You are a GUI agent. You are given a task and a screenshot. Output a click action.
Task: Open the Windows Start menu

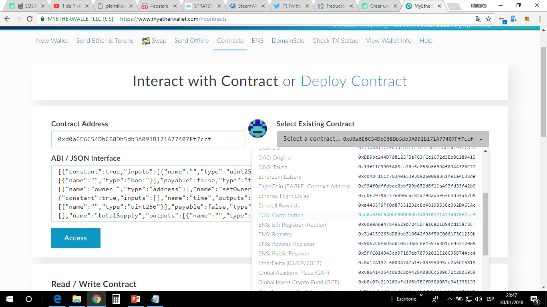(x=9, y=299)
